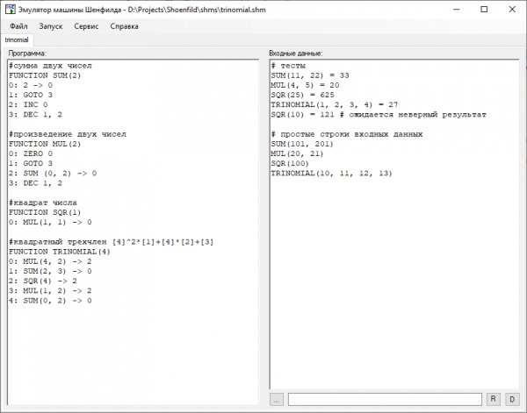Click the R button at bottom right
This screenshot has width=527, height=413.
point(493,399)
